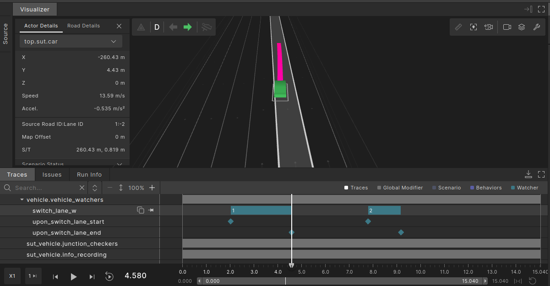Screen dimensions: 550x286
Task: Open the wrench settings tool
Action: [x=537, y=27]
